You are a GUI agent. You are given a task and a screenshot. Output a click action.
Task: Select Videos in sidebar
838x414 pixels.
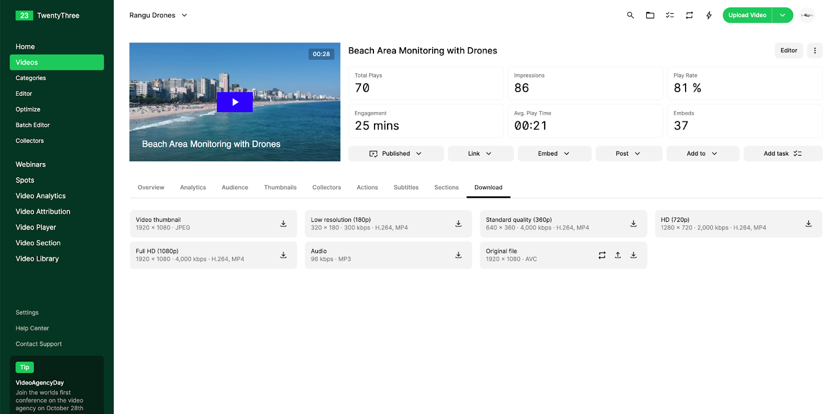tap(57, 62)
